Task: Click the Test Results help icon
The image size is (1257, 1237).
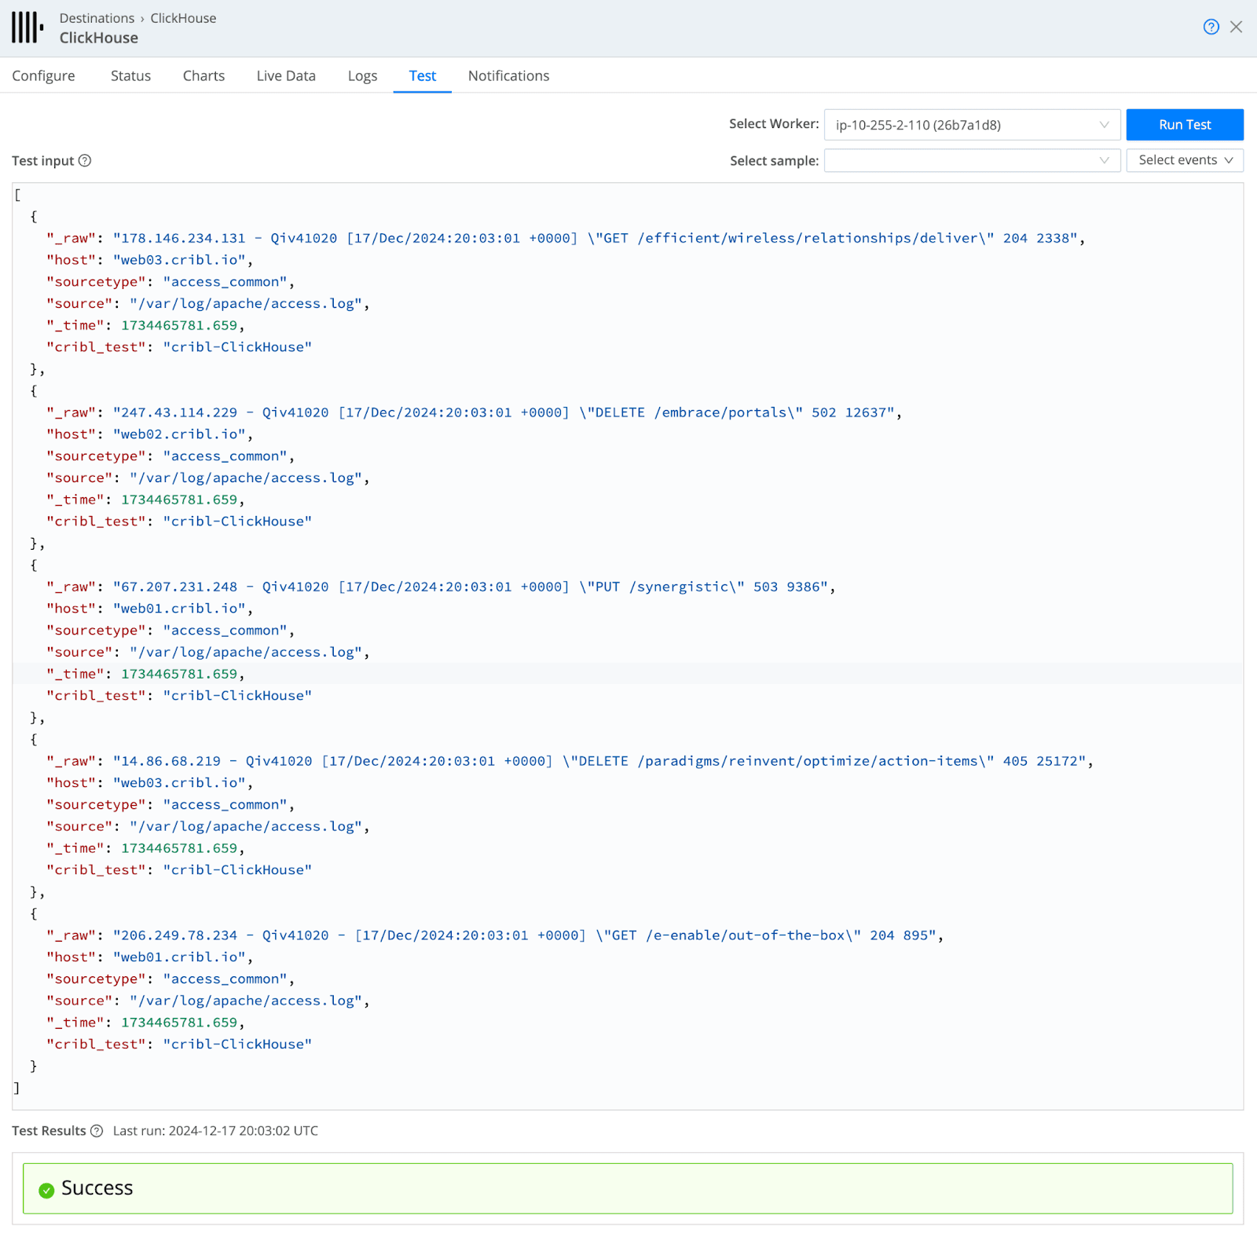Action: [97, 1131]
